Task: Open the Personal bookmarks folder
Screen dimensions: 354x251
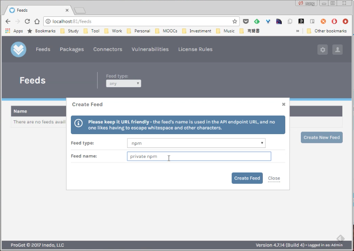Action: [138, 31]
